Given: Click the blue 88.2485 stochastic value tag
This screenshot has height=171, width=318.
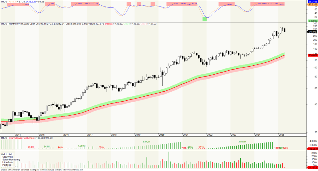Looking at the screenshot, I should click(x=312, y=2).
